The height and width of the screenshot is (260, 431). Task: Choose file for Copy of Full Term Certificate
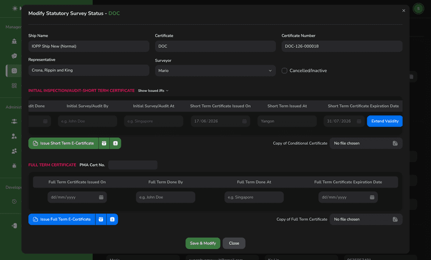366,219
